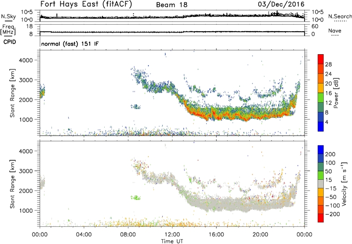
Task: Click the 'N.Search' legend label
Action: (x=340, y=16)
